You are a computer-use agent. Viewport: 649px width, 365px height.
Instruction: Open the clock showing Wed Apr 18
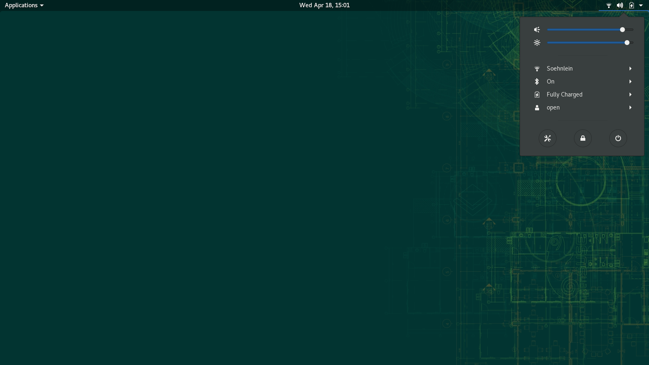click(x=324, y=5)
